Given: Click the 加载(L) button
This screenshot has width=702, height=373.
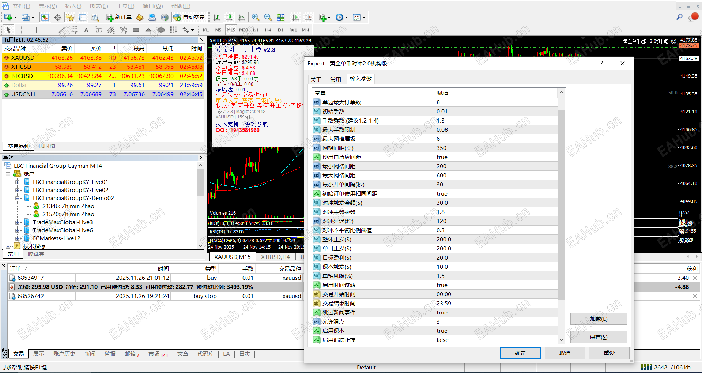Looking at the screenshot, I should pos(598,319).
